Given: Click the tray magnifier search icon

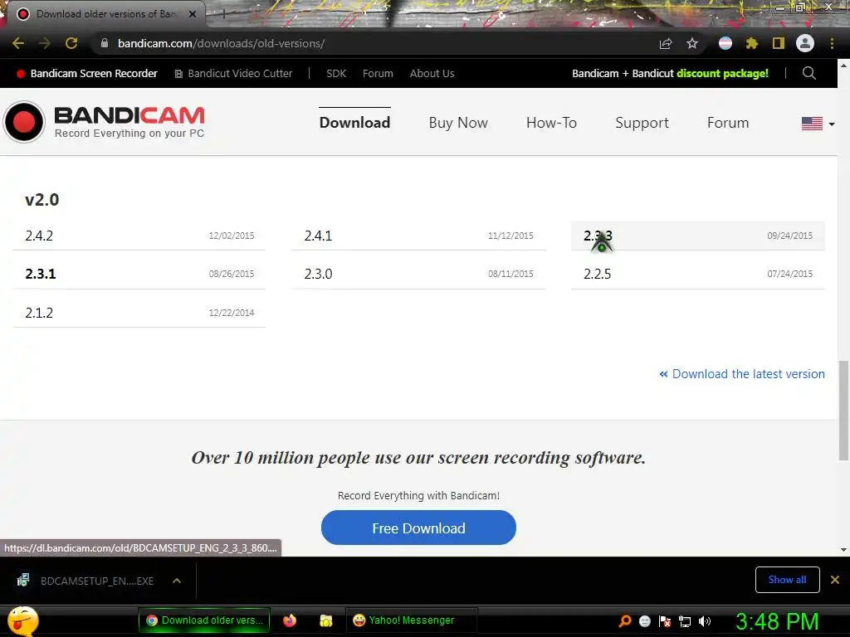Looking at the screenshot, I should (x=624, y=621).
